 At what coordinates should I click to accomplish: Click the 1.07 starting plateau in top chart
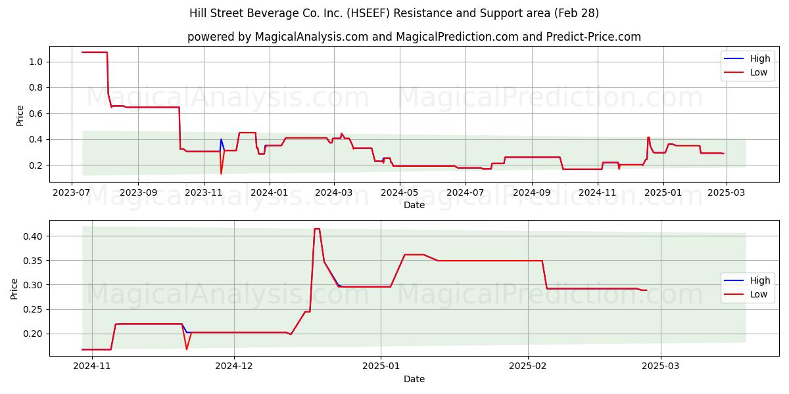[95, 52]
